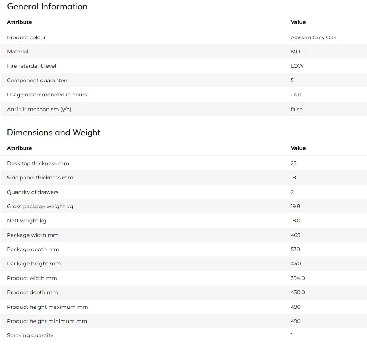Image resolution: width=367 pixels, height=345 pixels.
Task: Click the Stacking quantity label
Action: [x=30, y=335]
